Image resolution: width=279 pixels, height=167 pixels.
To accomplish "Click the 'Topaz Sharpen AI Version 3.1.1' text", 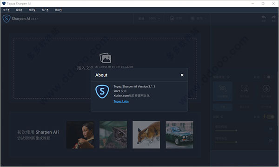I will click(134, 86).
